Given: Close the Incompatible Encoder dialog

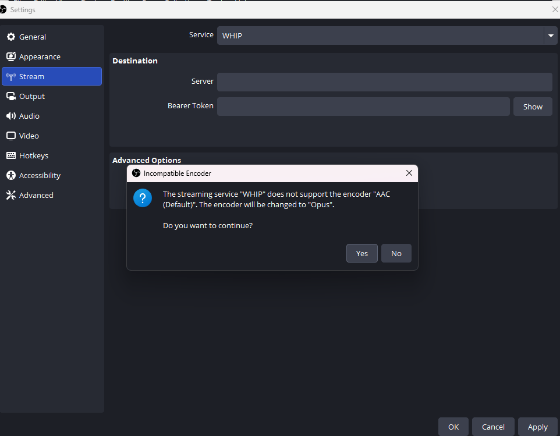Looking at the screenshot, I should (409, 173).
